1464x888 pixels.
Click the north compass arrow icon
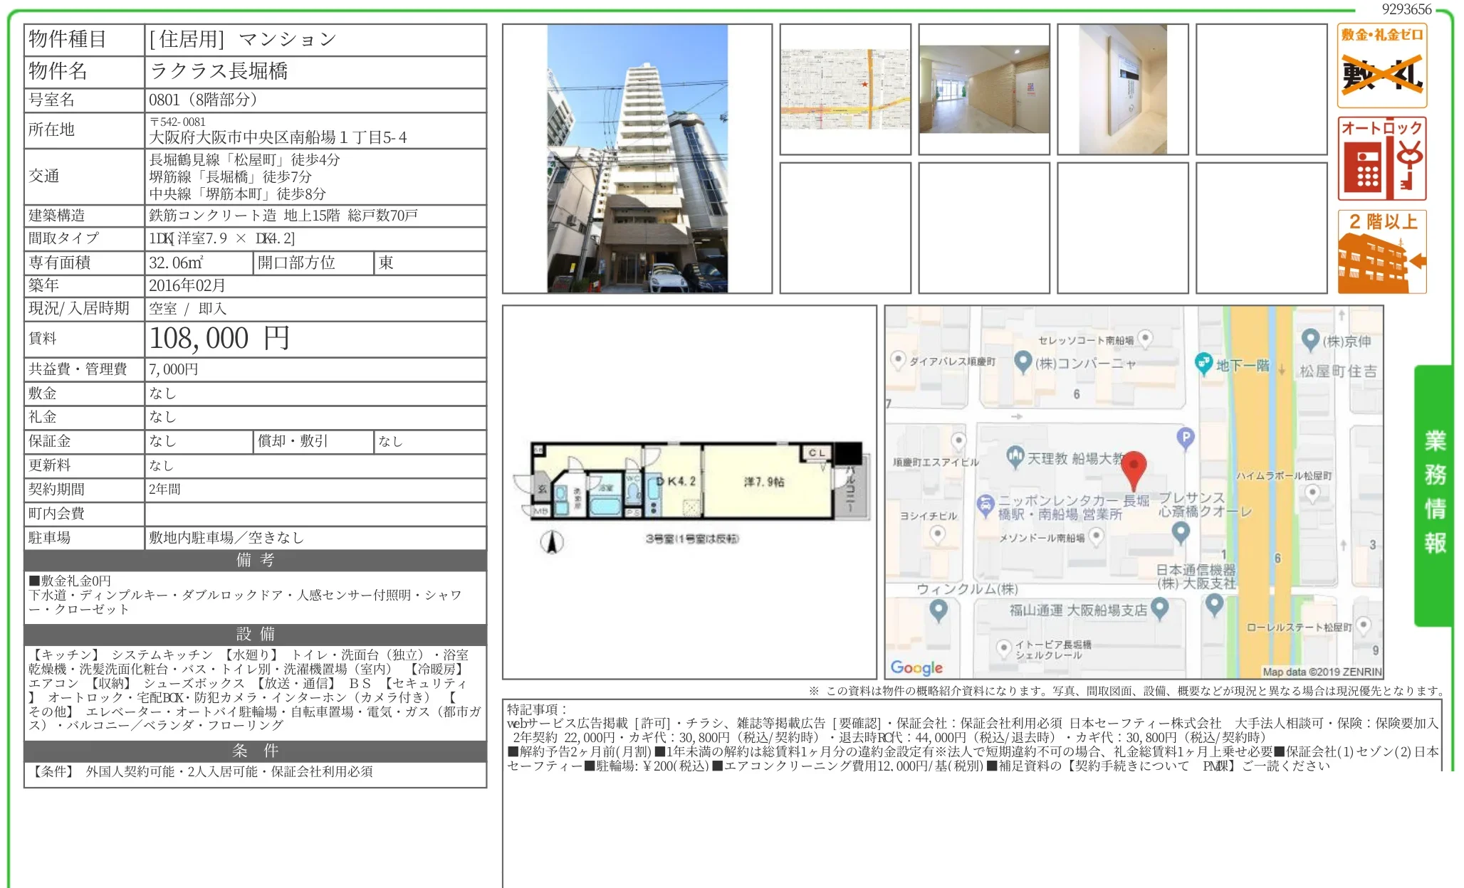coord(552,542)
